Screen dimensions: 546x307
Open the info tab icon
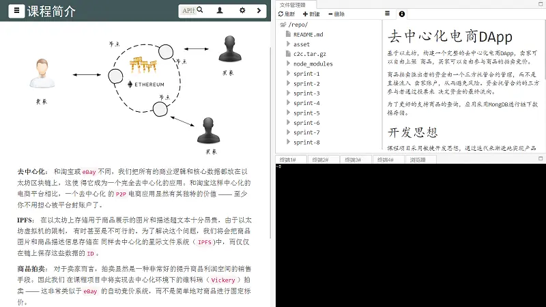pos(402,14)
